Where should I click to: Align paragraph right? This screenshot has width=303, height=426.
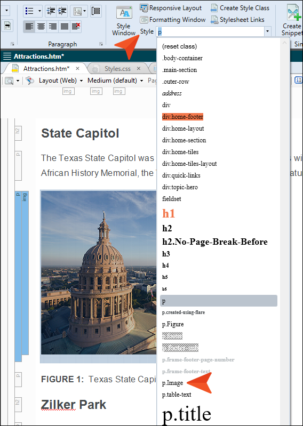(x=52, y=26)
